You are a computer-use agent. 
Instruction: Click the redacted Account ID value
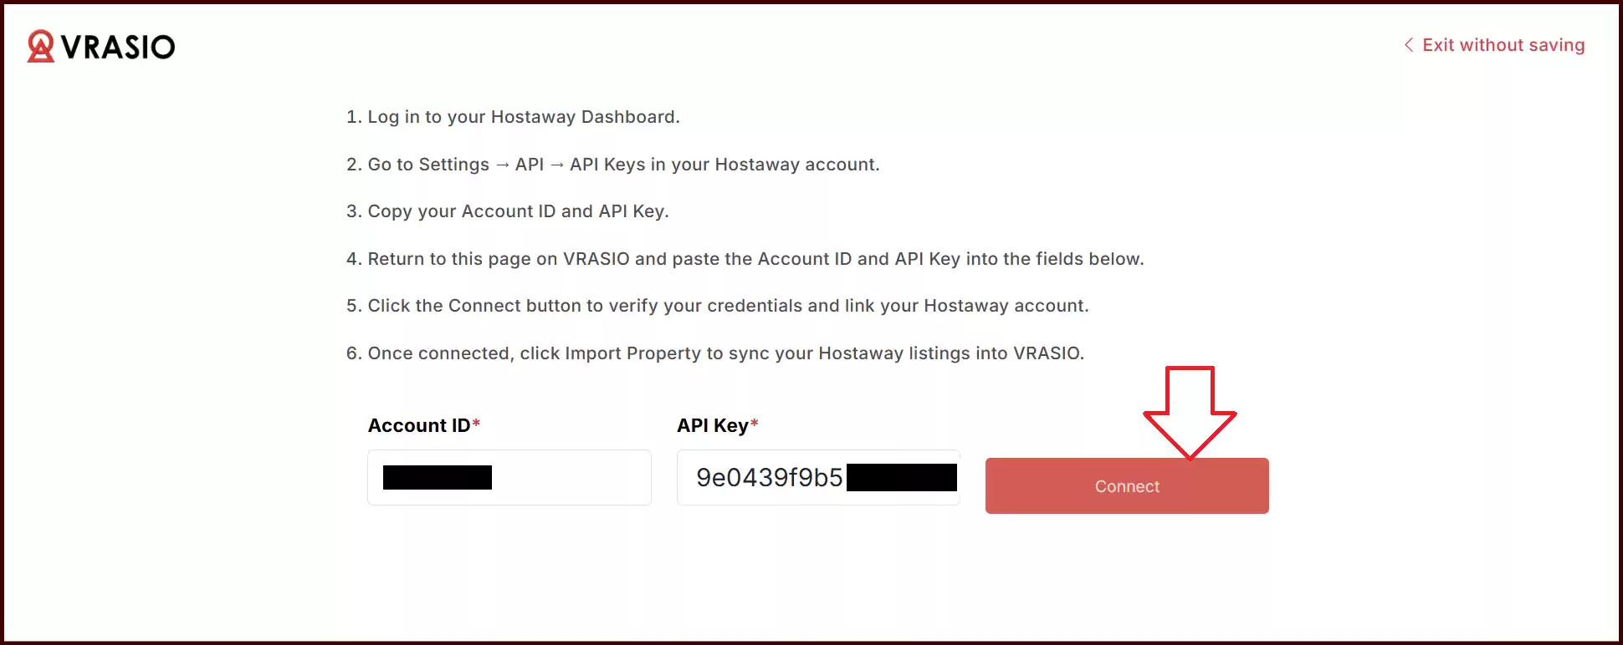coord(438,477)
